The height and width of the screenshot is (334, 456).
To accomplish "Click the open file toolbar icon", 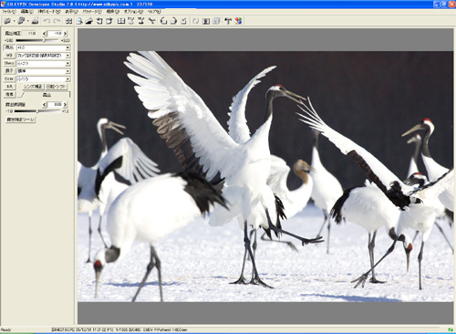I will (x=7, y=21).
